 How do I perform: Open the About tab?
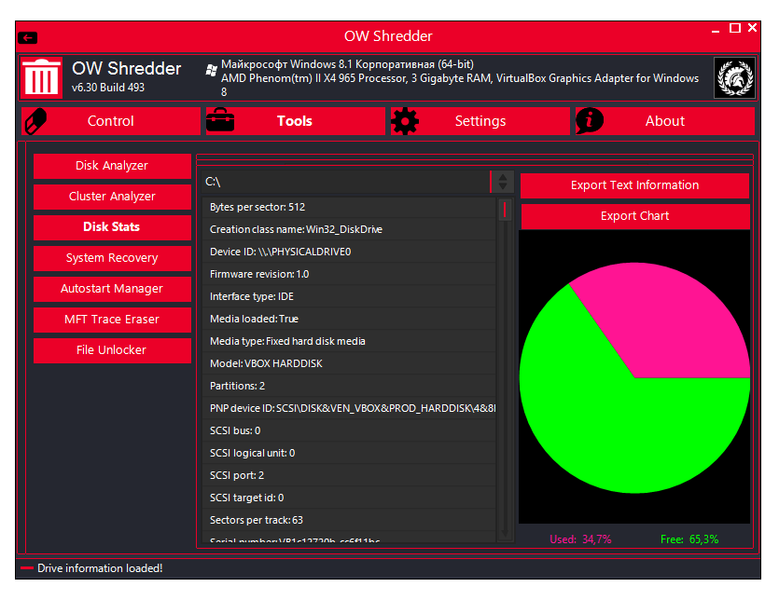665,120
